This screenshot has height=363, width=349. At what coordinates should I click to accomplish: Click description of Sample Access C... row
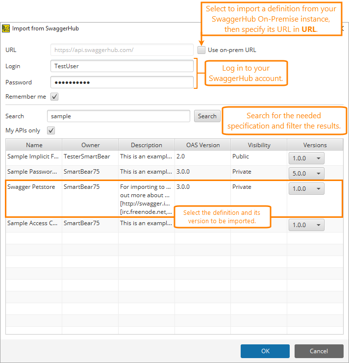tap(146, 223)
